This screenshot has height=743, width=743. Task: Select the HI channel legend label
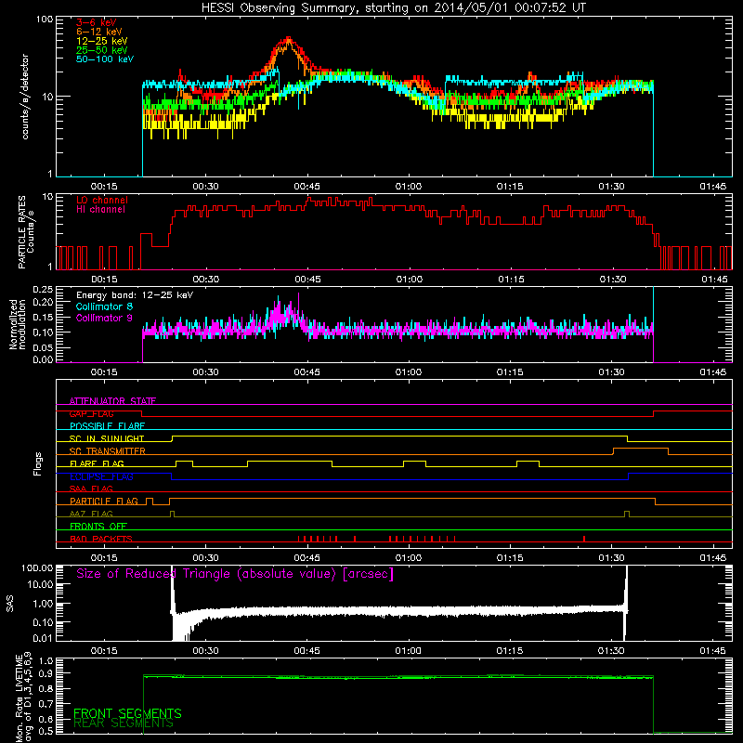tap(101, 210)
